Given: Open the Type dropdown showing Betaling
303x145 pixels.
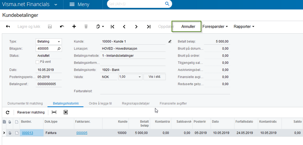Looking at the screenshot, I should [x=49, y=42].
